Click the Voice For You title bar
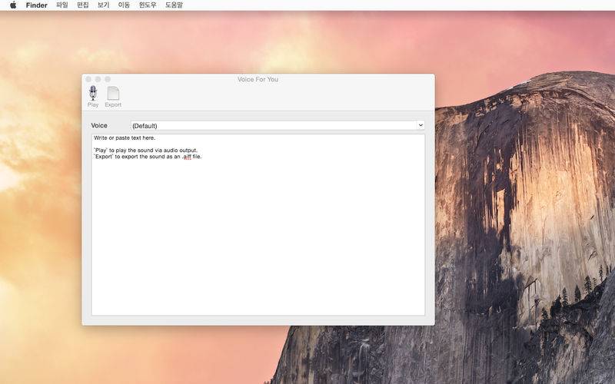 tap(258, 79)
